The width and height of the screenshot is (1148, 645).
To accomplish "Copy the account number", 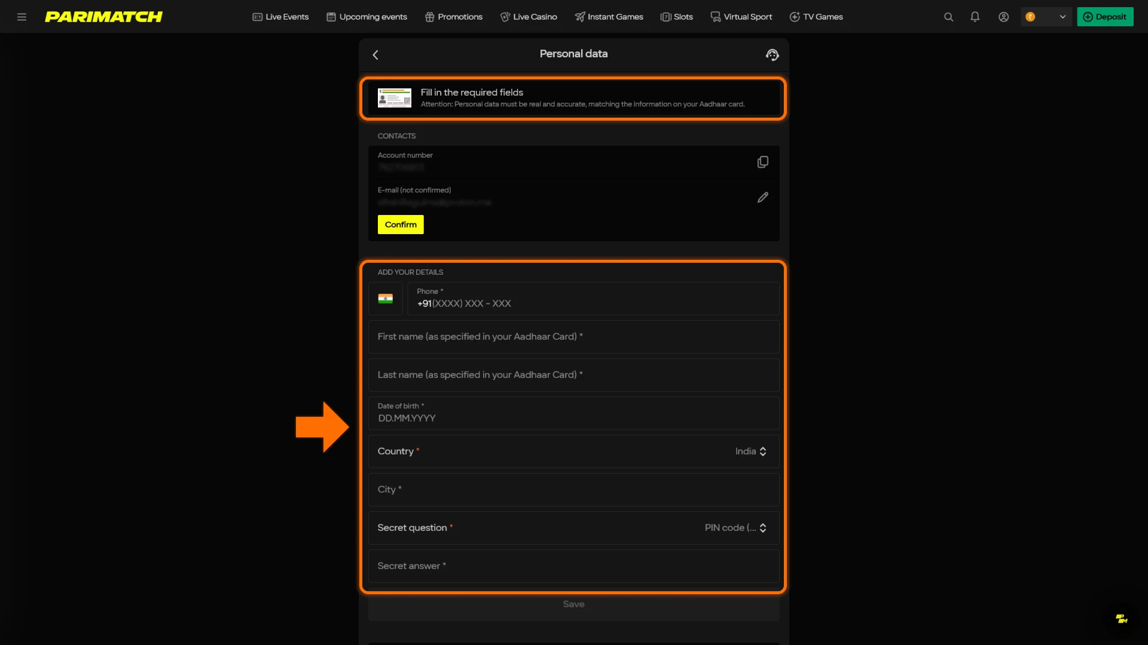I will [x=762, y=162].
